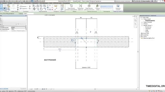Click the Ширина = 1000 dimension label
The width and height of the screenshot is (165, 92).
[x=86, y=67]
